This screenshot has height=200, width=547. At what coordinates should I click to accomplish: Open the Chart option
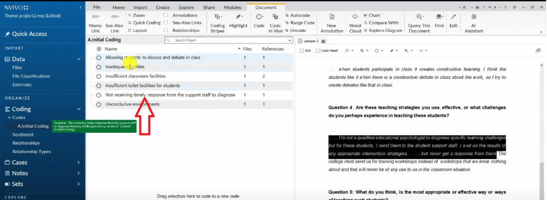point(372,15)
